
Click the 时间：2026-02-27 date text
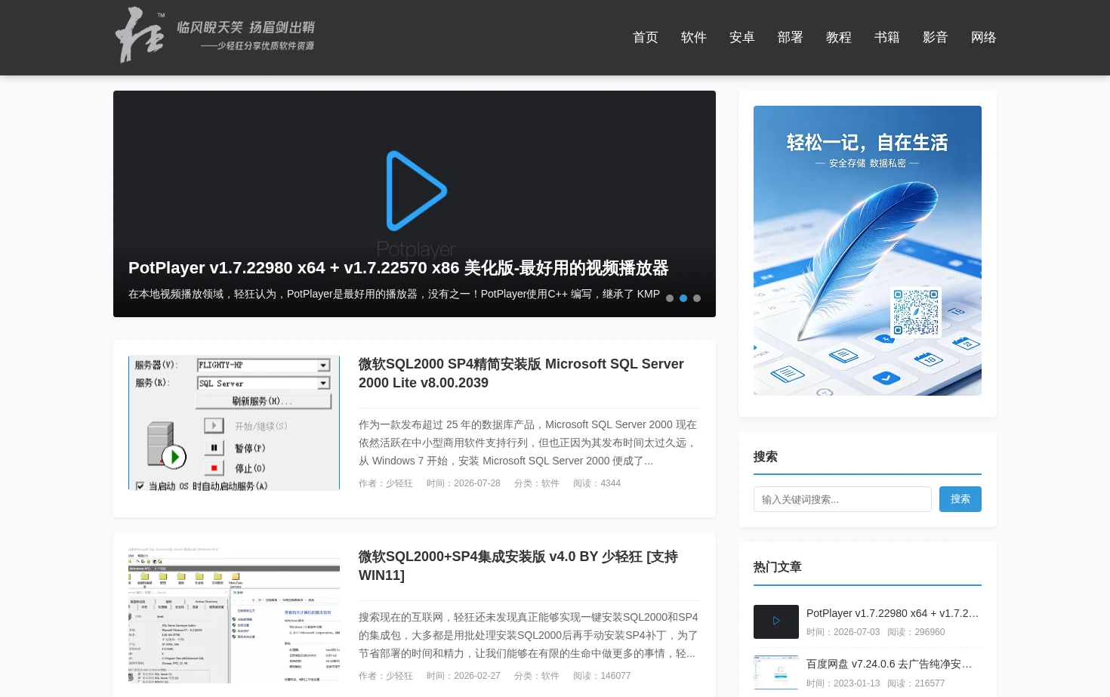[x=464, y=676]
